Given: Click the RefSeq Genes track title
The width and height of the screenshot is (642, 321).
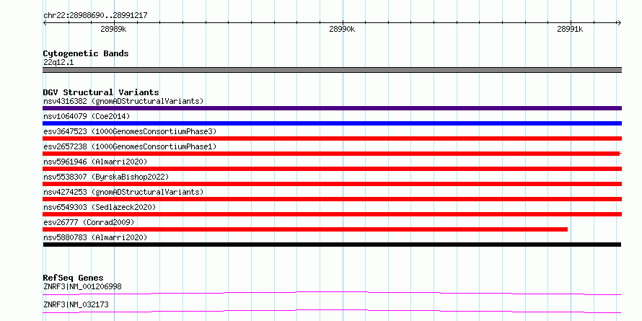Looking at the screenshot, I should coord(73,278).
